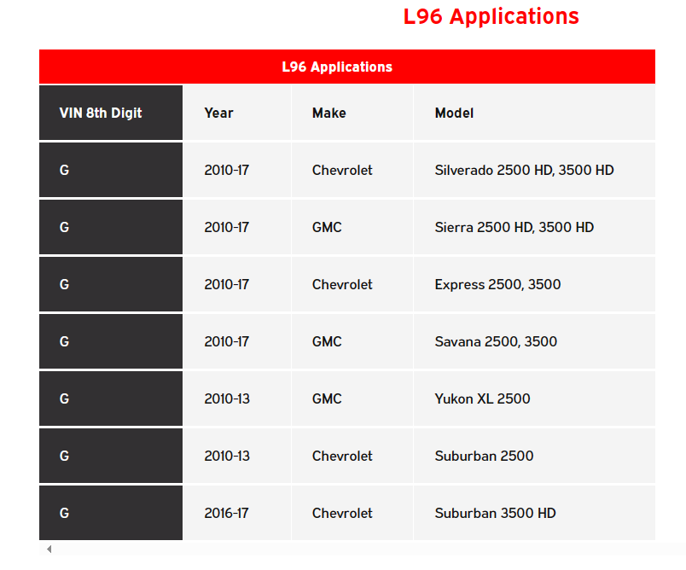
Task: Click '2010-13' year in Suburban 2500 row
Action: (237, 456)
